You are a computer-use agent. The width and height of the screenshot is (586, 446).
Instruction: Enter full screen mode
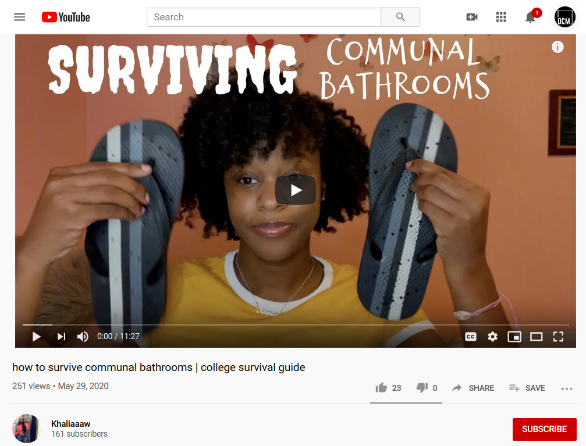pos(558,337)
